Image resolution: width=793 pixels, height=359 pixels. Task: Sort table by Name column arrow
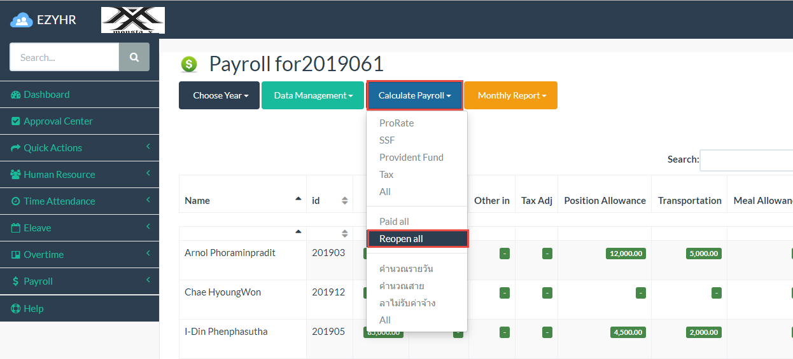pyautogui.click(x=298, y=199)
